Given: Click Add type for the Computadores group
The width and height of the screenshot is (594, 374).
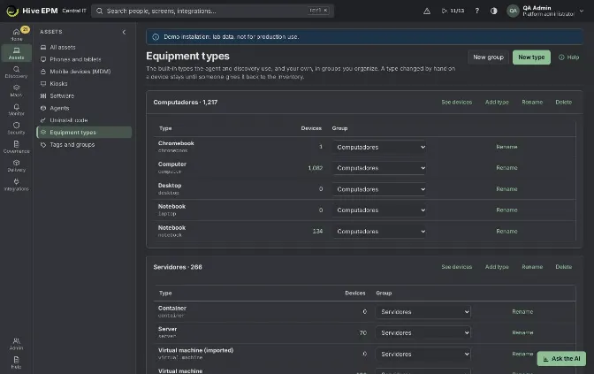Looking at the screenshot, I should point(497,103).
